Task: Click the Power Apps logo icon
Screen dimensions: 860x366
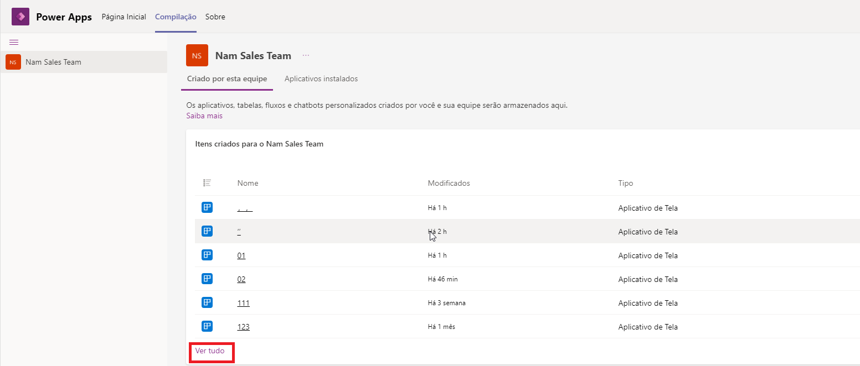Action: click(20, 17)
